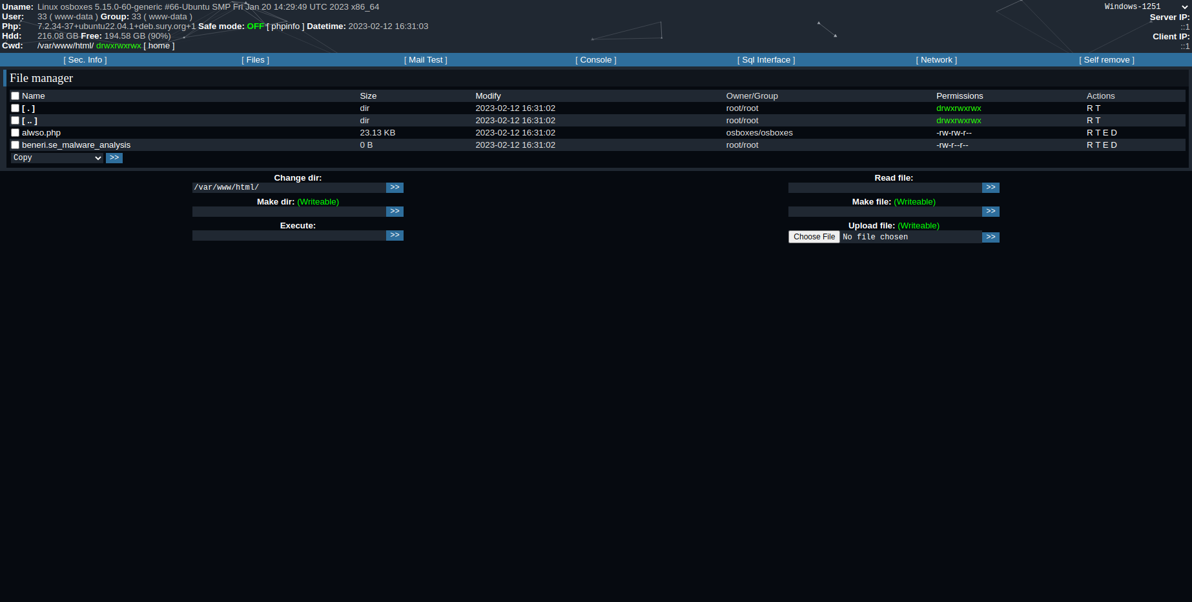Click R rename action for alwso.php
The image size is (1192, 602).
(1090, 133)
